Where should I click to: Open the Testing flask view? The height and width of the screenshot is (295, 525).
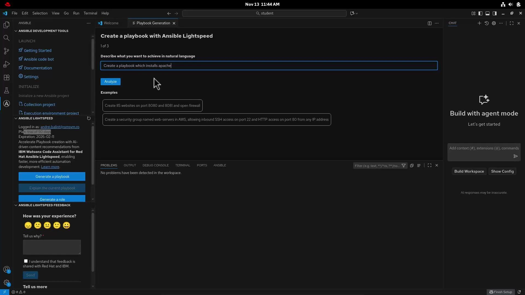click(x=6, y=90)
